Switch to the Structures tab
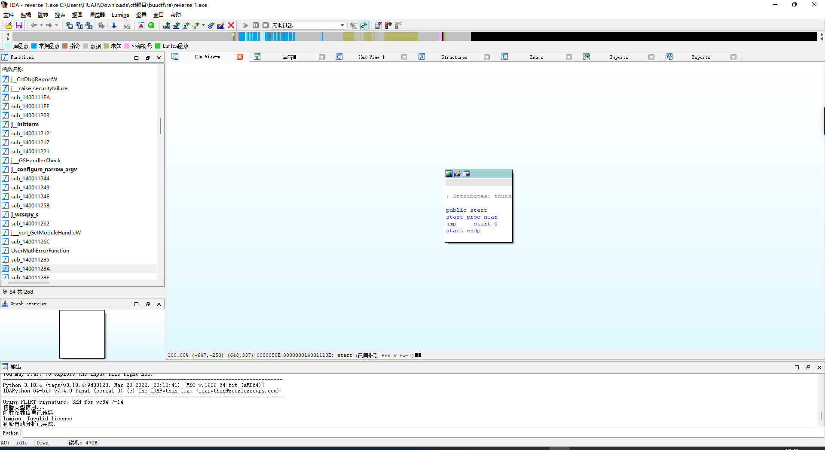825x450 pixels. pos(454,57)
